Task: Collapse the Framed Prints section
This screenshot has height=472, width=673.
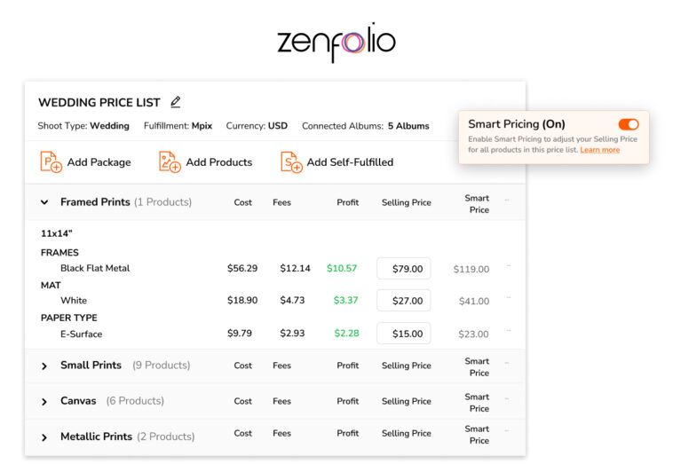Action: tap(44, 202)
